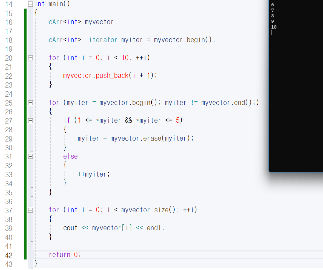Collapse the if block at line 27
Image resolution: width=323 pixels, height=270 pixels.
pos(30,121)
